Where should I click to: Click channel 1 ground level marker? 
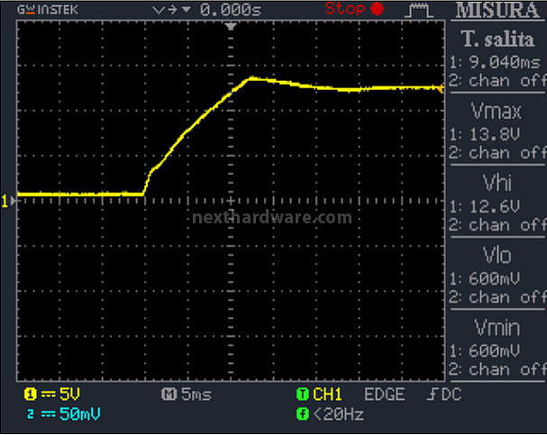pyautogui.click(x=8, y=201)
